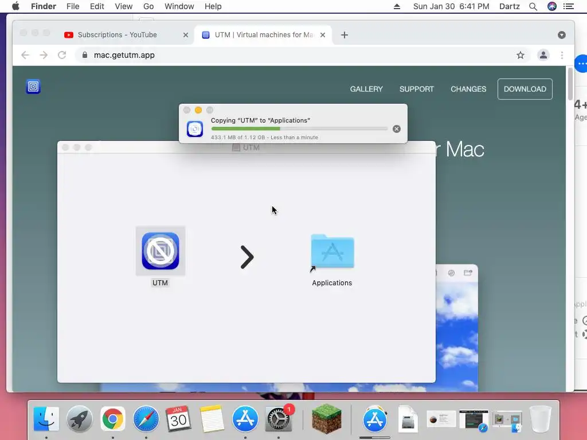Open the View menu

pos(124,6)
